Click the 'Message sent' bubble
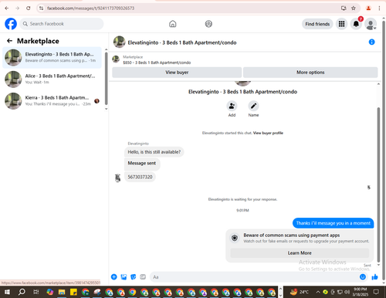 (142, 164)
